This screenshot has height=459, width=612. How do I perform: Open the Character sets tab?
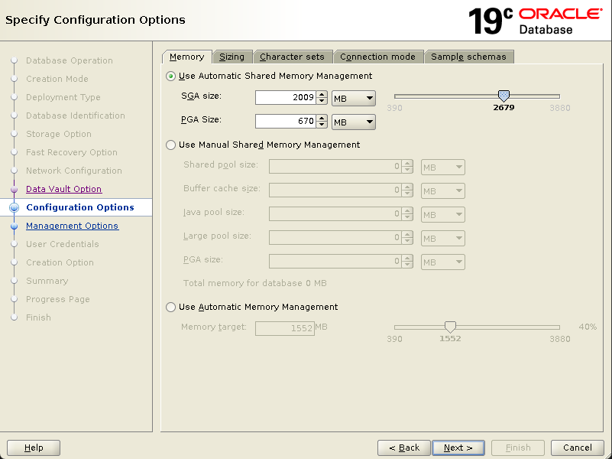tap(292, 57)
